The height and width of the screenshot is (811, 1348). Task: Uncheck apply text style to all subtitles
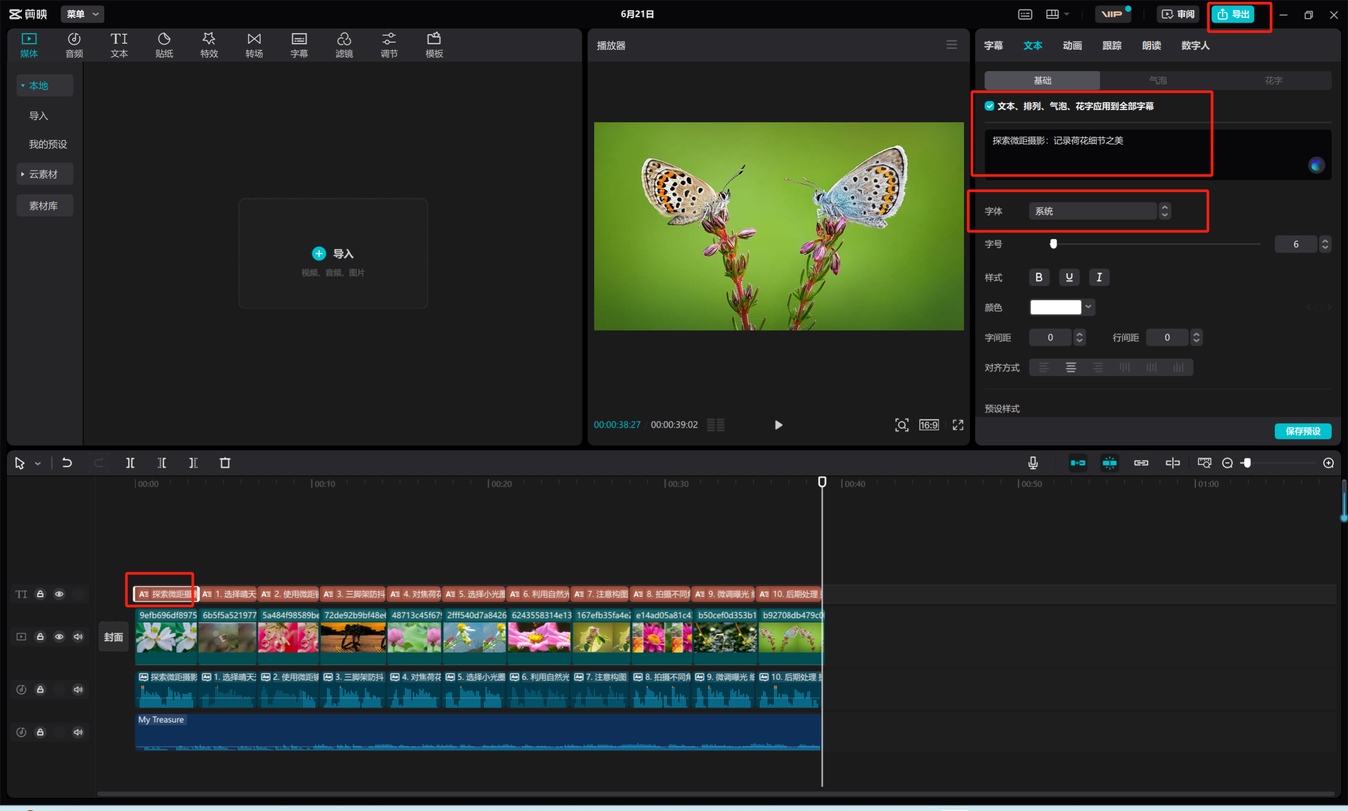tap(989, 106)
